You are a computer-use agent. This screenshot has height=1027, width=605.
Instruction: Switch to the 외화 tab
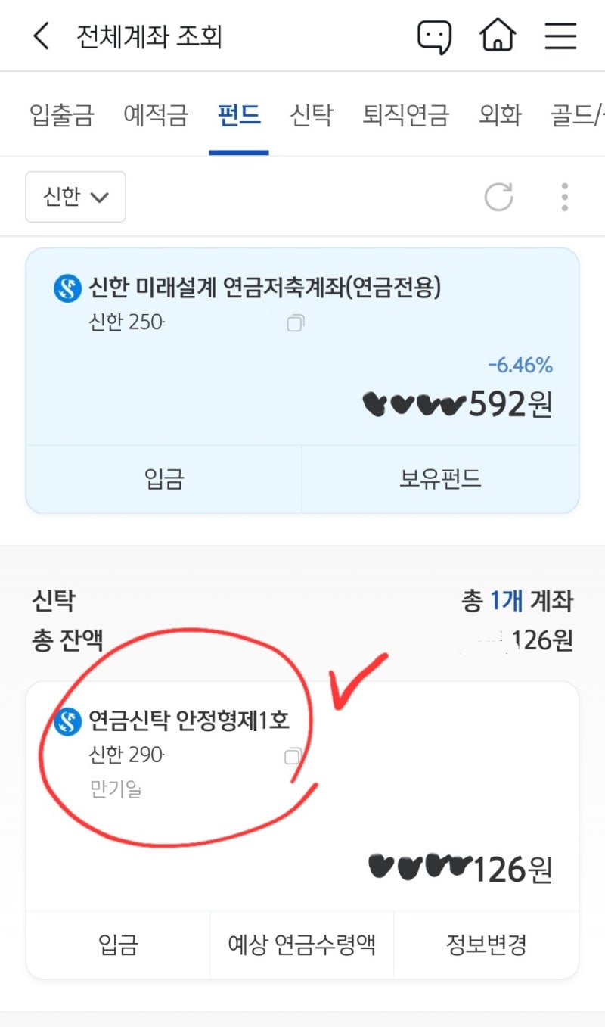coord(500,116)
